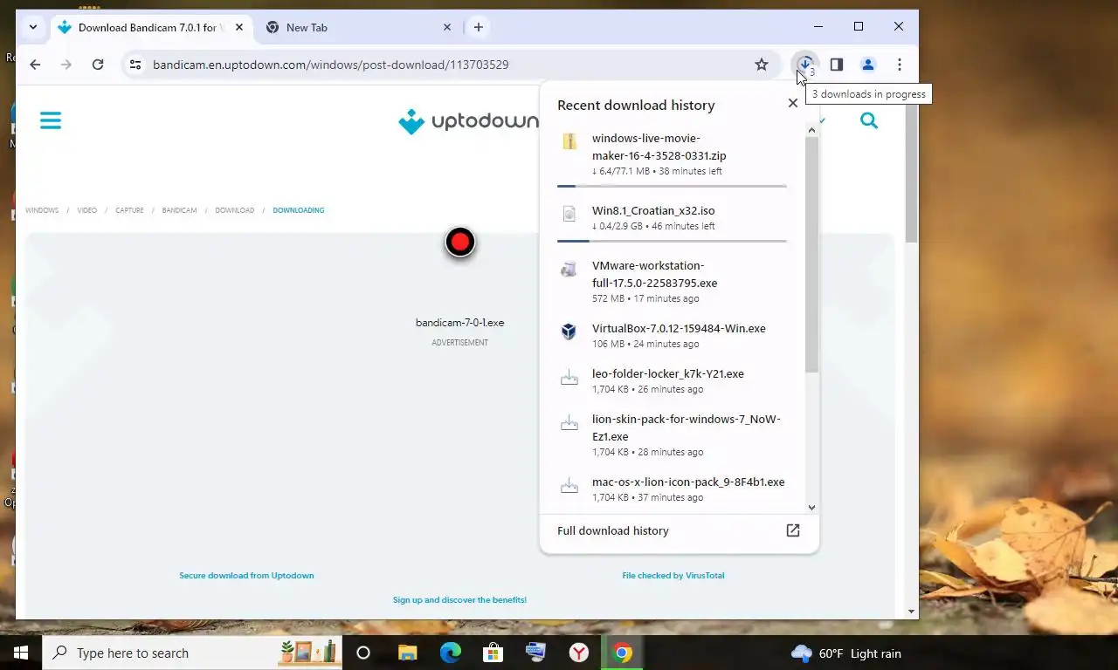Click Secure download from Uptodown link
The height and width of the screenshot is (670, 1118).
[x=246, y=576]
